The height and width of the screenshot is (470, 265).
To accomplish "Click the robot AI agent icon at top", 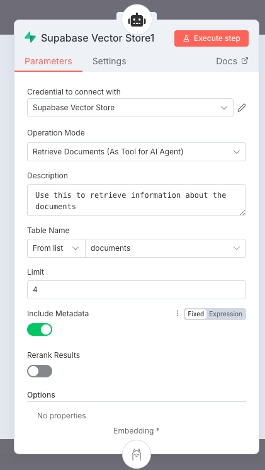I will click(x=137, y=20).
